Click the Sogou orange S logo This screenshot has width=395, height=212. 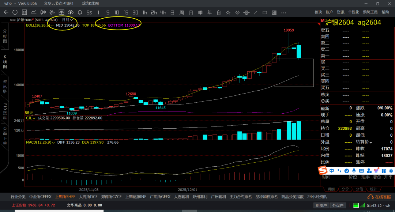click(323, 170)
